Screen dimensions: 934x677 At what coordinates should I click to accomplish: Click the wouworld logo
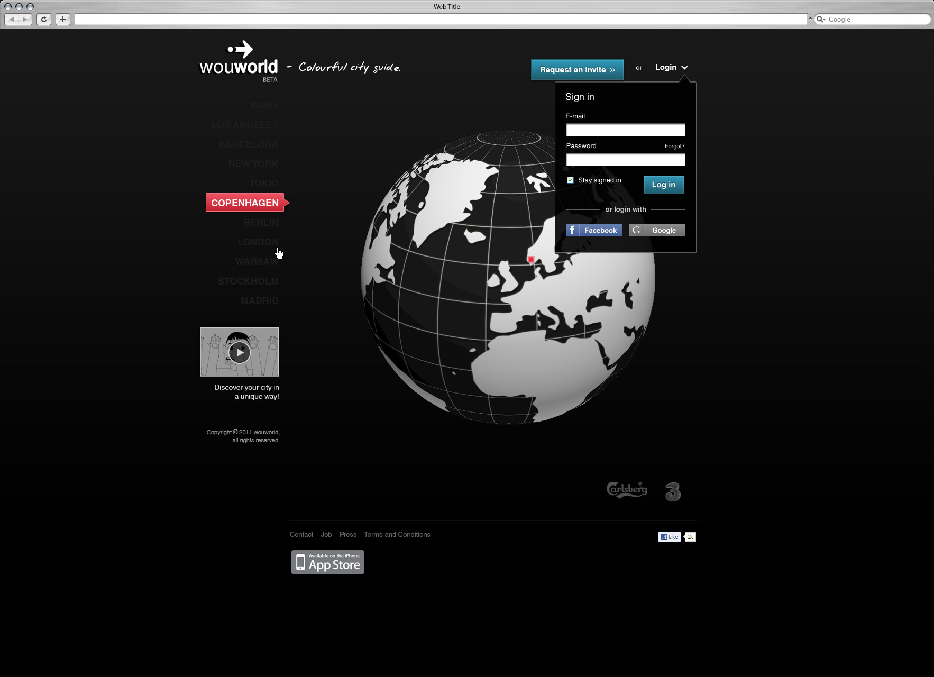(x=239, y=61)
